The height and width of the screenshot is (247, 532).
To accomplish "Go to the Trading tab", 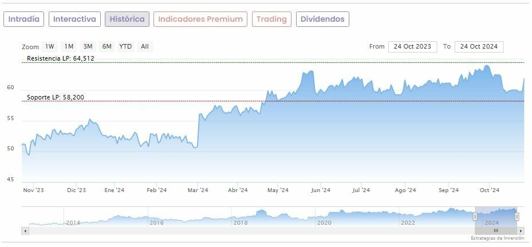I will tap(271, 19).
